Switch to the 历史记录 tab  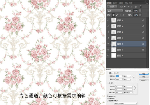(x=128, y=3)
